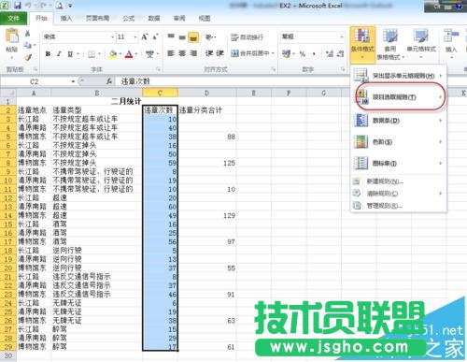The height and width of the screenshot is (362, 467).
Task: Toggle Underline formatting
Action: 70,54
